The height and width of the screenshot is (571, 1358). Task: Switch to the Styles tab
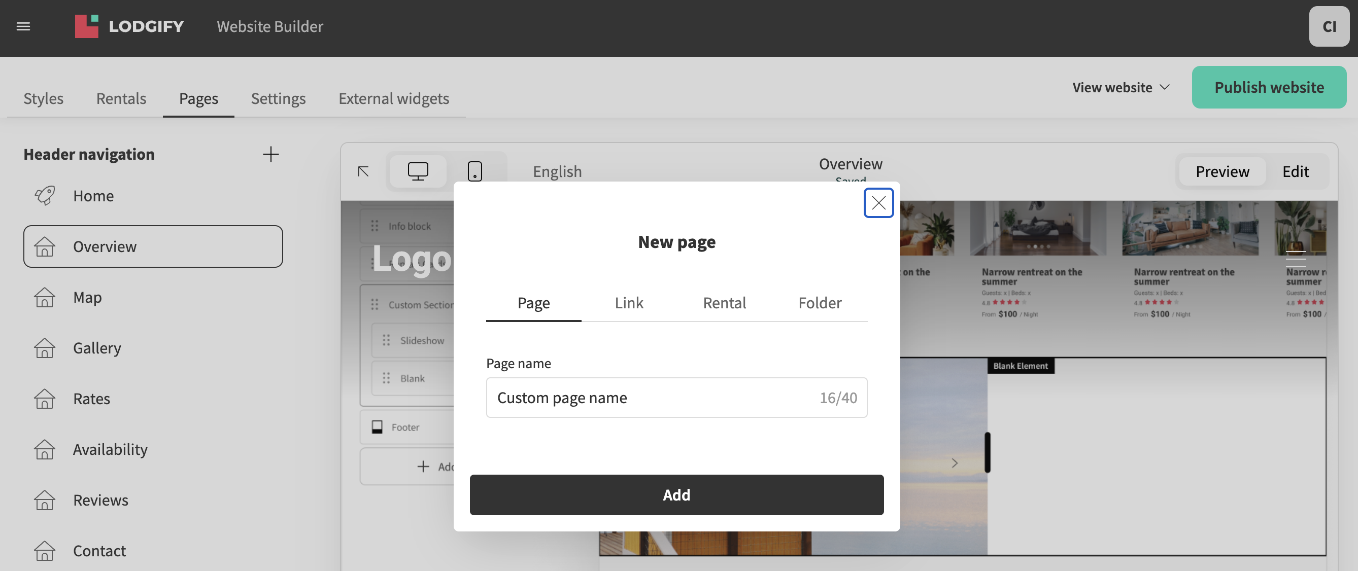43,98
